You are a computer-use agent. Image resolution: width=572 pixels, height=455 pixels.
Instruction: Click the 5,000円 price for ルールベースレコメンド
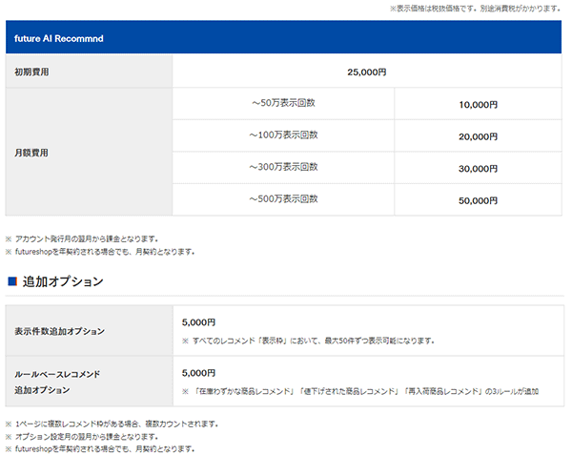199,373
